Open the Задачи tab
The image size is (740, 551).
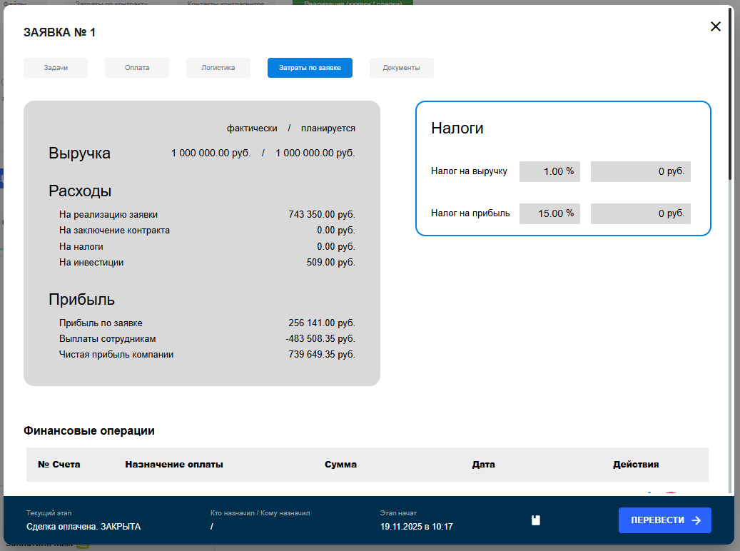pos(56,68)
